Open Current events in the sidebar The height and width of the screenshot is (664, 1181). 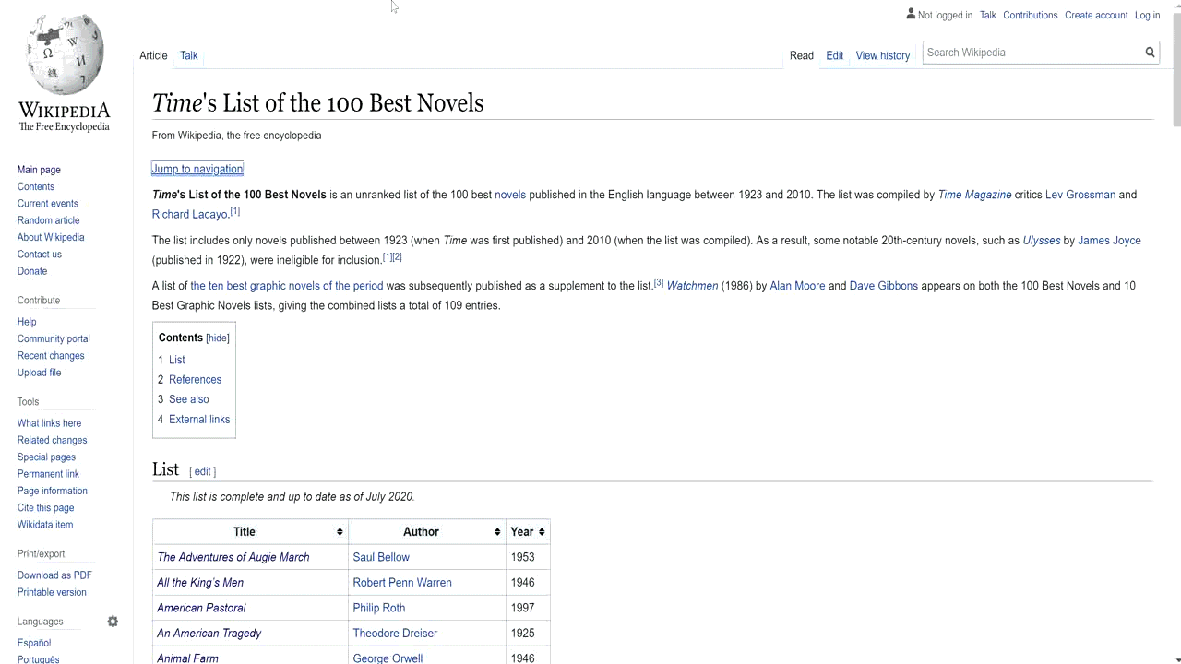point(48,204)
